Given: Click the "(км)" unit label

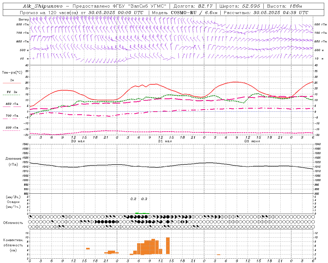Looking at the screenshot, I should [13, 250].
